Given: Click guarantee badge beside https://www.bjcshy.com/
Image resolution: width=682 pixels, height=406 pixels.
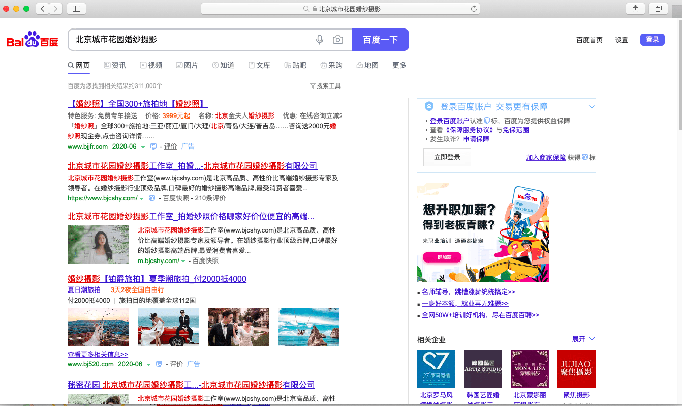Looking at the screenshot, I should pyautogui.click(x=152, y=198).
